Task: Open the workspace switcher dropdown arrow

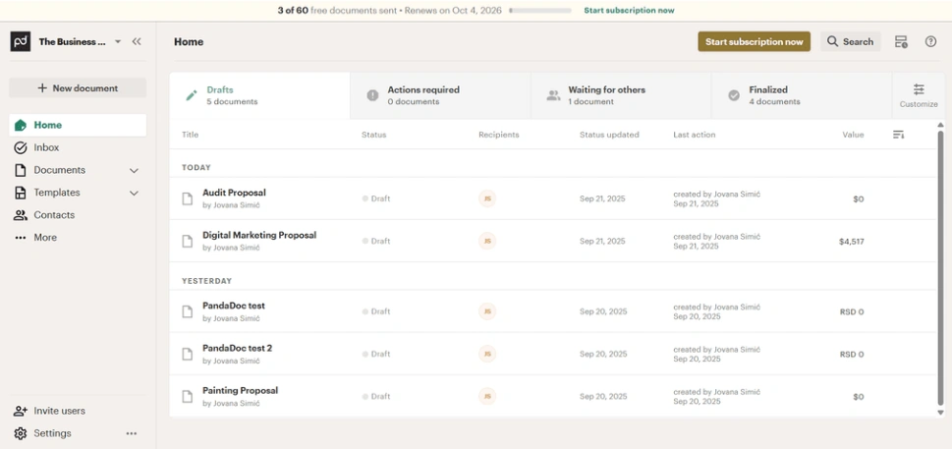Action: coord(118,41)
